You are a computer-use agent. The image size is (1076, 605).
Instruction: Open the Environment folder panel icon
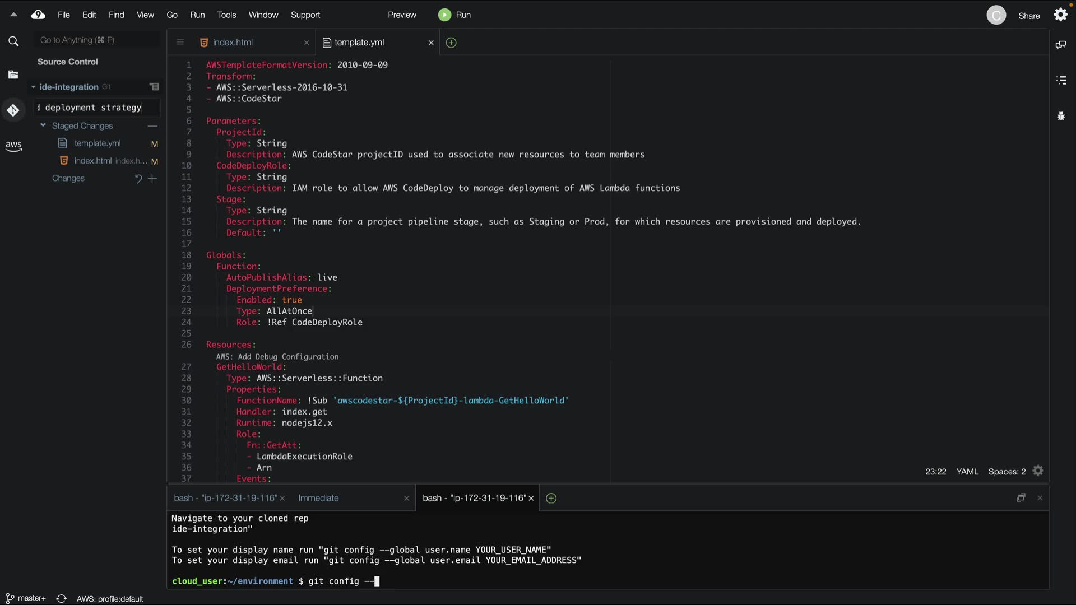coord(13,75)
